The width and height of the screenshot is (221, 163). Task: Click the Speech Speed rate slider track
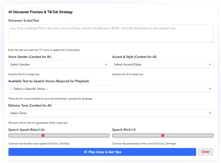point(59,136)
